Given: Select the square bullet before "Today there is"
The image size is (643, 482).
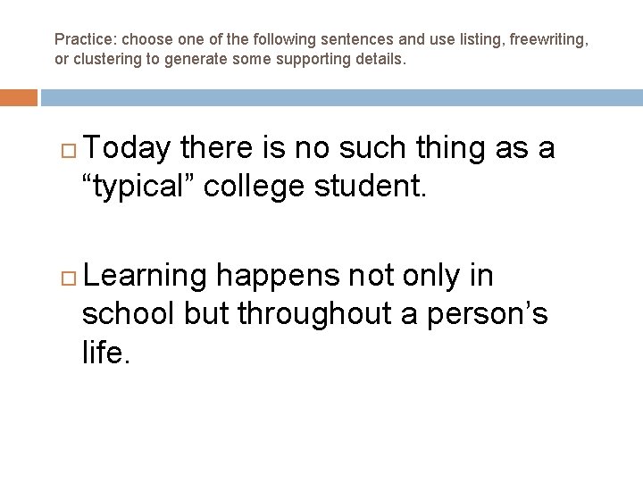Looking at the screenshot, I should click(x=69, y=151).
